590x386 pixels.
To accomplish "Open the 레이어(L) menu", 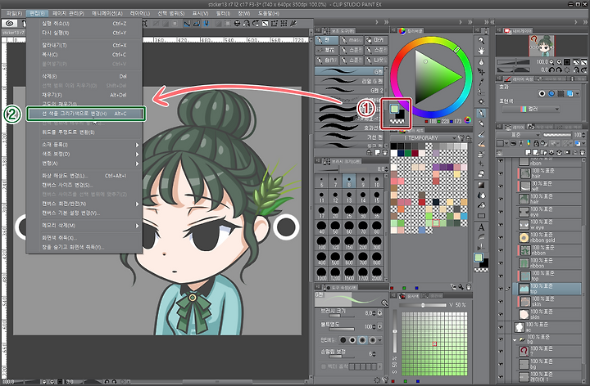I will coord(139,14).
